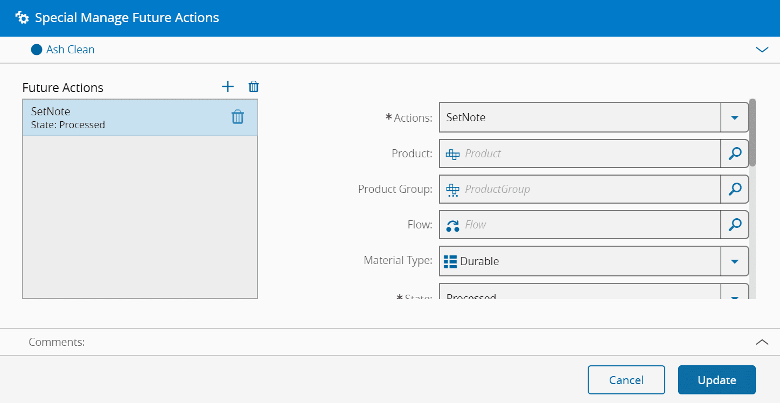Open the ProductGroup search magnifier
Screen dimensions: 780x403
734,189
